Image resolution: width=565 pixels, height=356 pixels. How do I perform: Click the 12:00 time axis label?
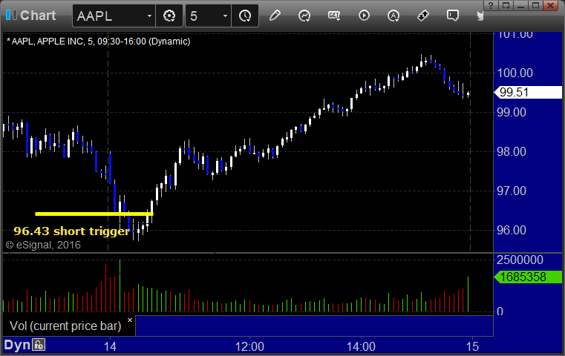249,346
